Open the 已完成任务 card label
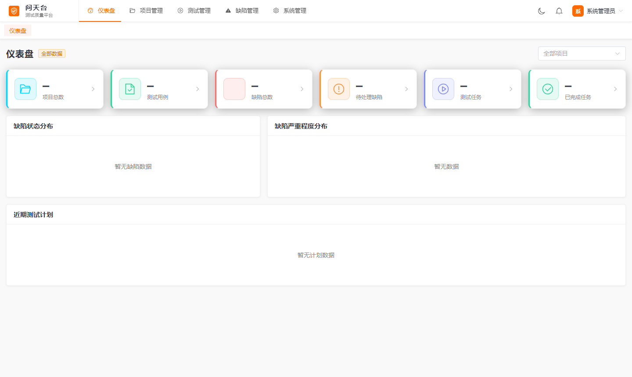The width and height of the screenshot is (632, 377). coord(578,97)
